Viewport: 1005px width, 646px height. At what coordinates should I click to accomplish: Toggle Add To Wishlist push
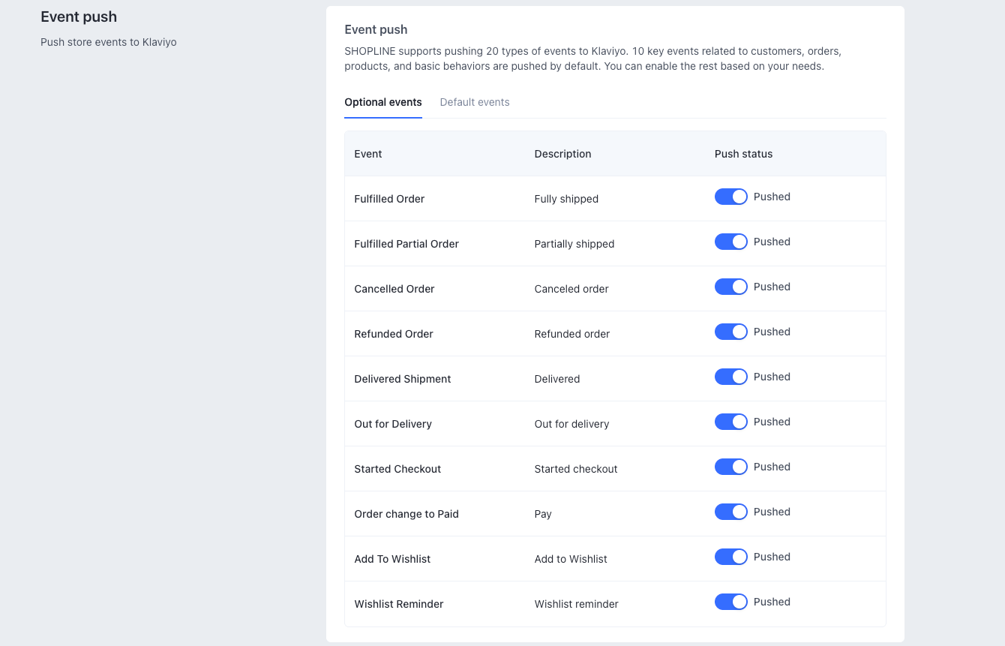(730, 557)
